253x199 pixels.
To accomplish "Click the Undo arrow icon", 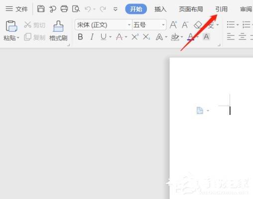I will [88, 9].
